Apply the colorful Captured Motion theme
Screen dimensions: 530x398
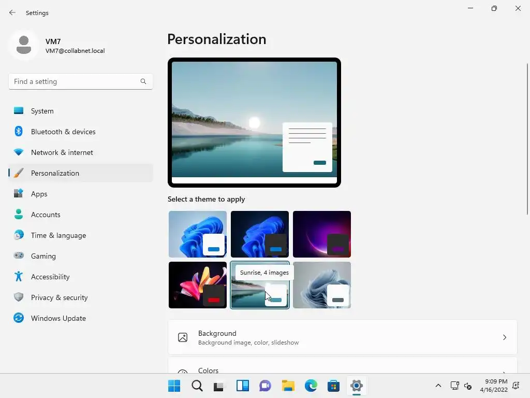198,285
